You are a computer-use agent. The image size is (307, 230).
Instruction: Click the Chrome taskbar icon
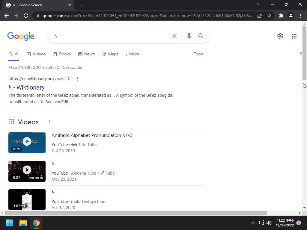coord(36,223)
